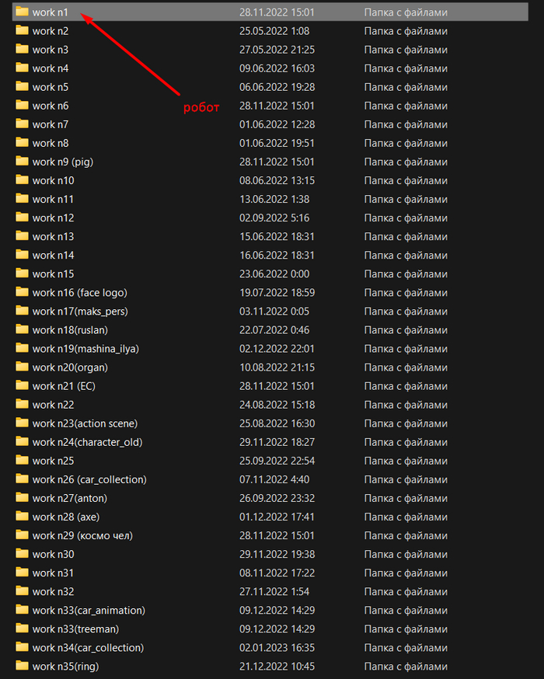
Task: Click the work n14 folder icon
Action: pyautogui.click(x=22, y=255)
